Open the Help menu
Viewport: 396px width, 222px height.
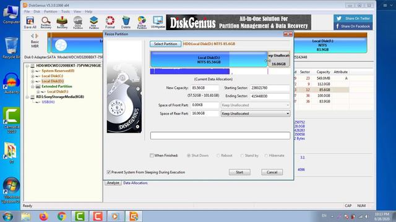tap(88, 12)
